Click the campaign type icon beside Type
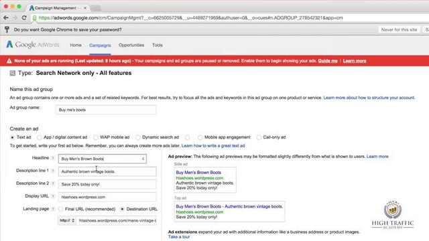 point(13,73)
